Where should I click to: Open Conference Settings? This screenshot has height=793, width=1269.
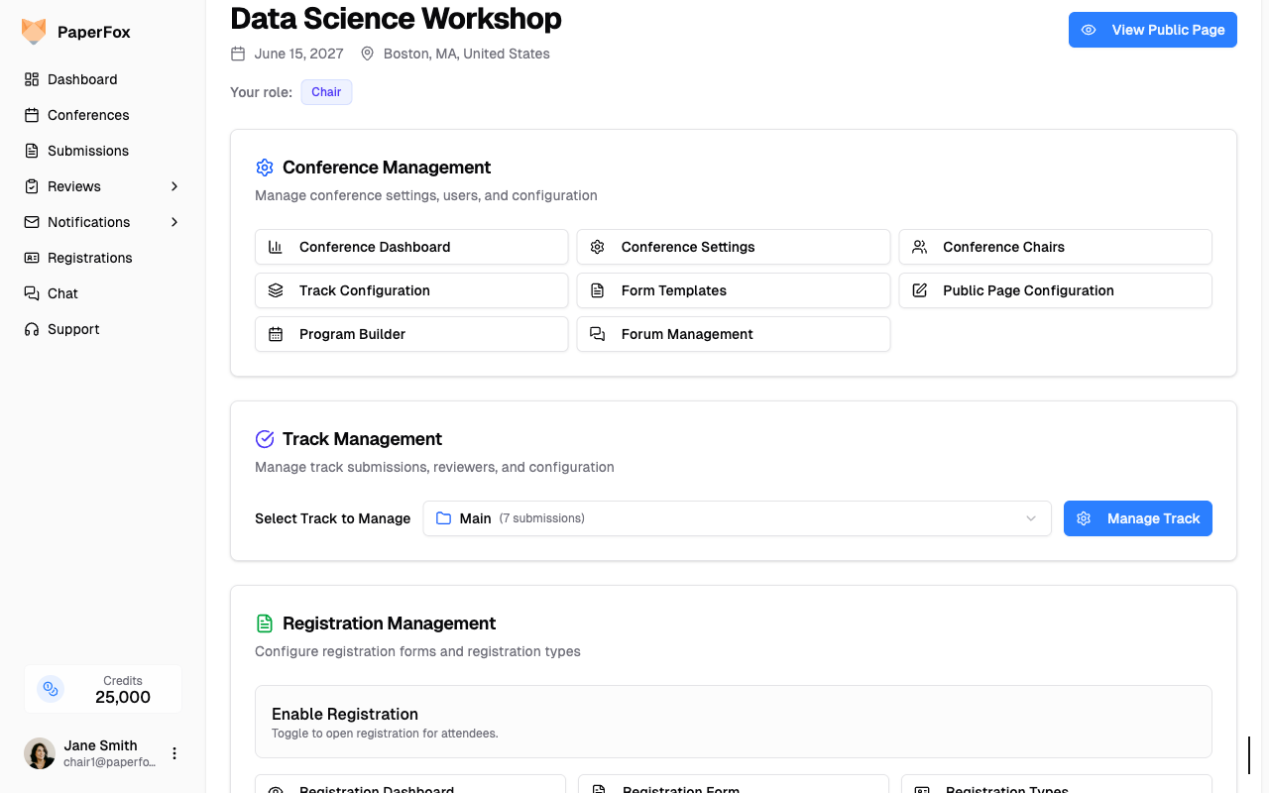pyautogui.click(x=733, y=247)
